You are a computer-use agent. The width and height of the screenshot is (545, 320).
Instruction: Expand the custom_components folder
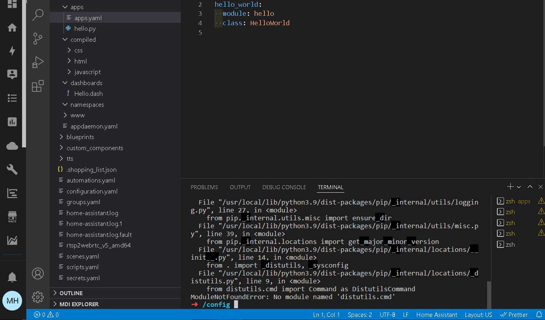(91, 148)
